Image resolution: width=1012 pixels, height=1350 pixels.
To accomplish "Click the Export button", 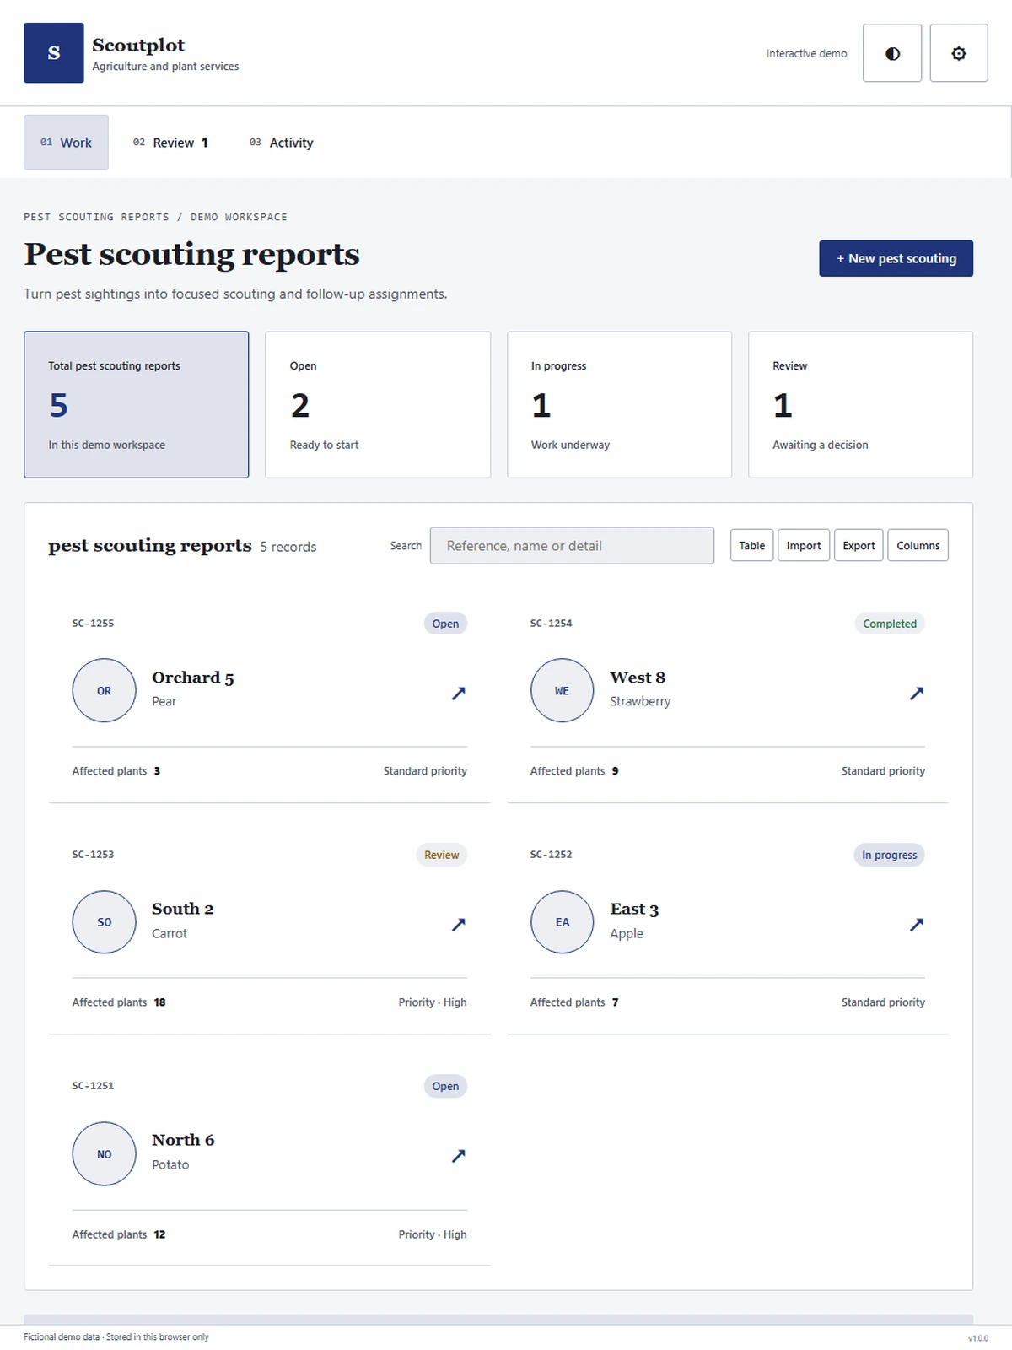I will coord(859,546).
